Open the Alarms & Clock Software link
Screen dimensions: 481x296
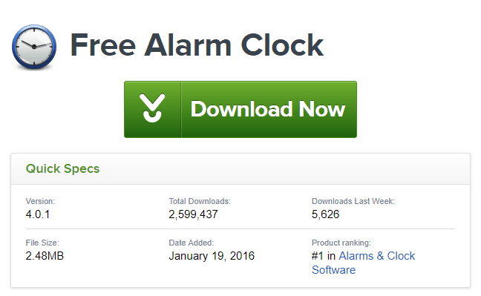click(363, 263)
